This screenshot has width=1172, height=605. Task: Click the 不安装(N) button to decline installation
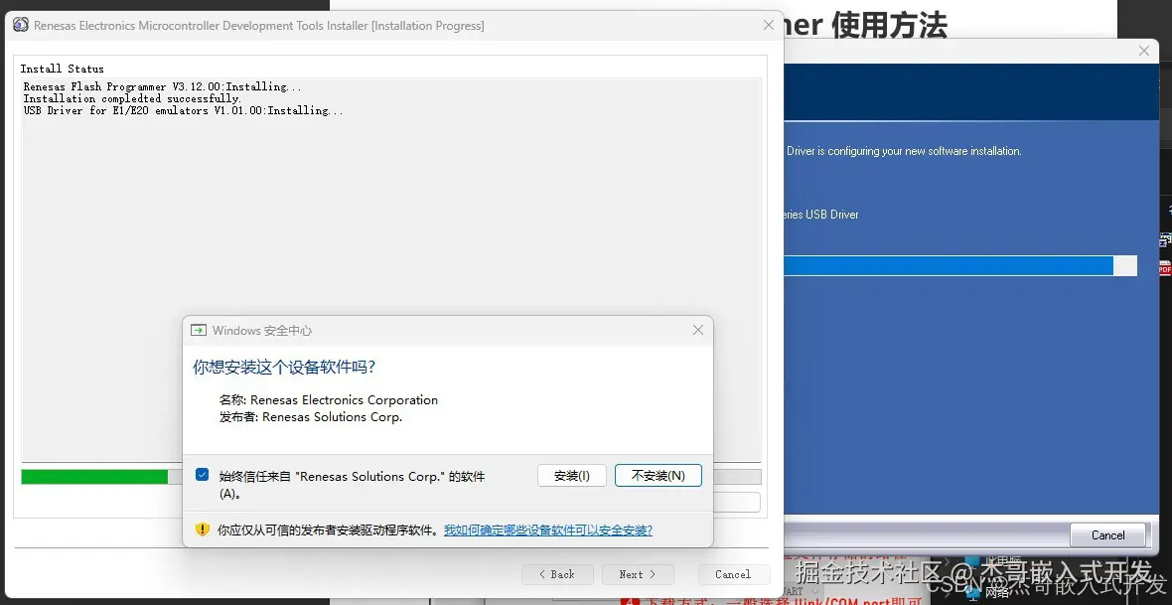pos(659,475)
